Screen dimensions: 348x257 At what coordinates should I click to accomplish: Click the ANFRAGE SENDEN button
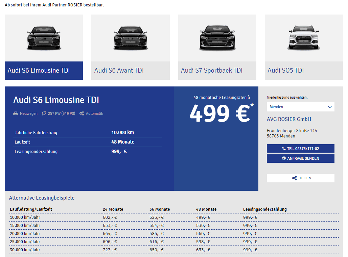coord(301,158)
